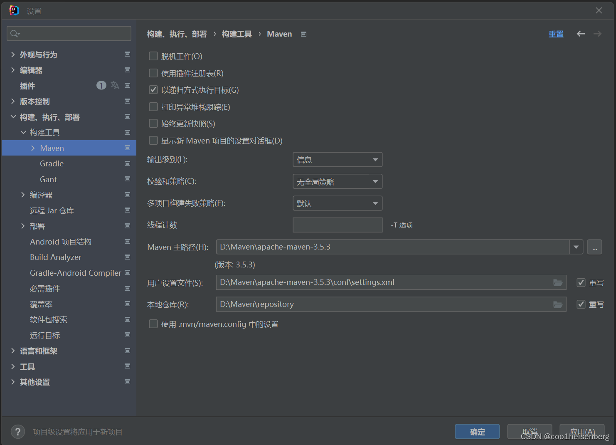Viewport: 616px width, 445px height.
Task: Click the ... browse button for Maven home
Action: pos(594,247)
